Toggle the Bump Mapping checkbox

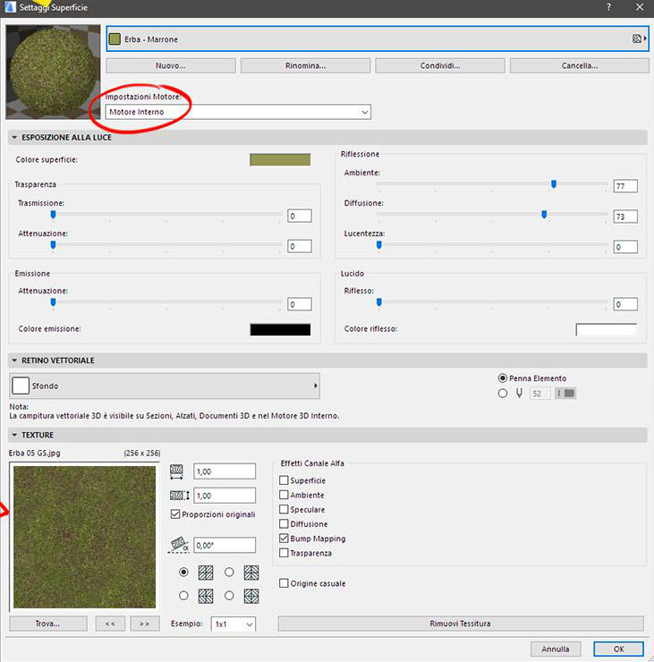point(284,539)
